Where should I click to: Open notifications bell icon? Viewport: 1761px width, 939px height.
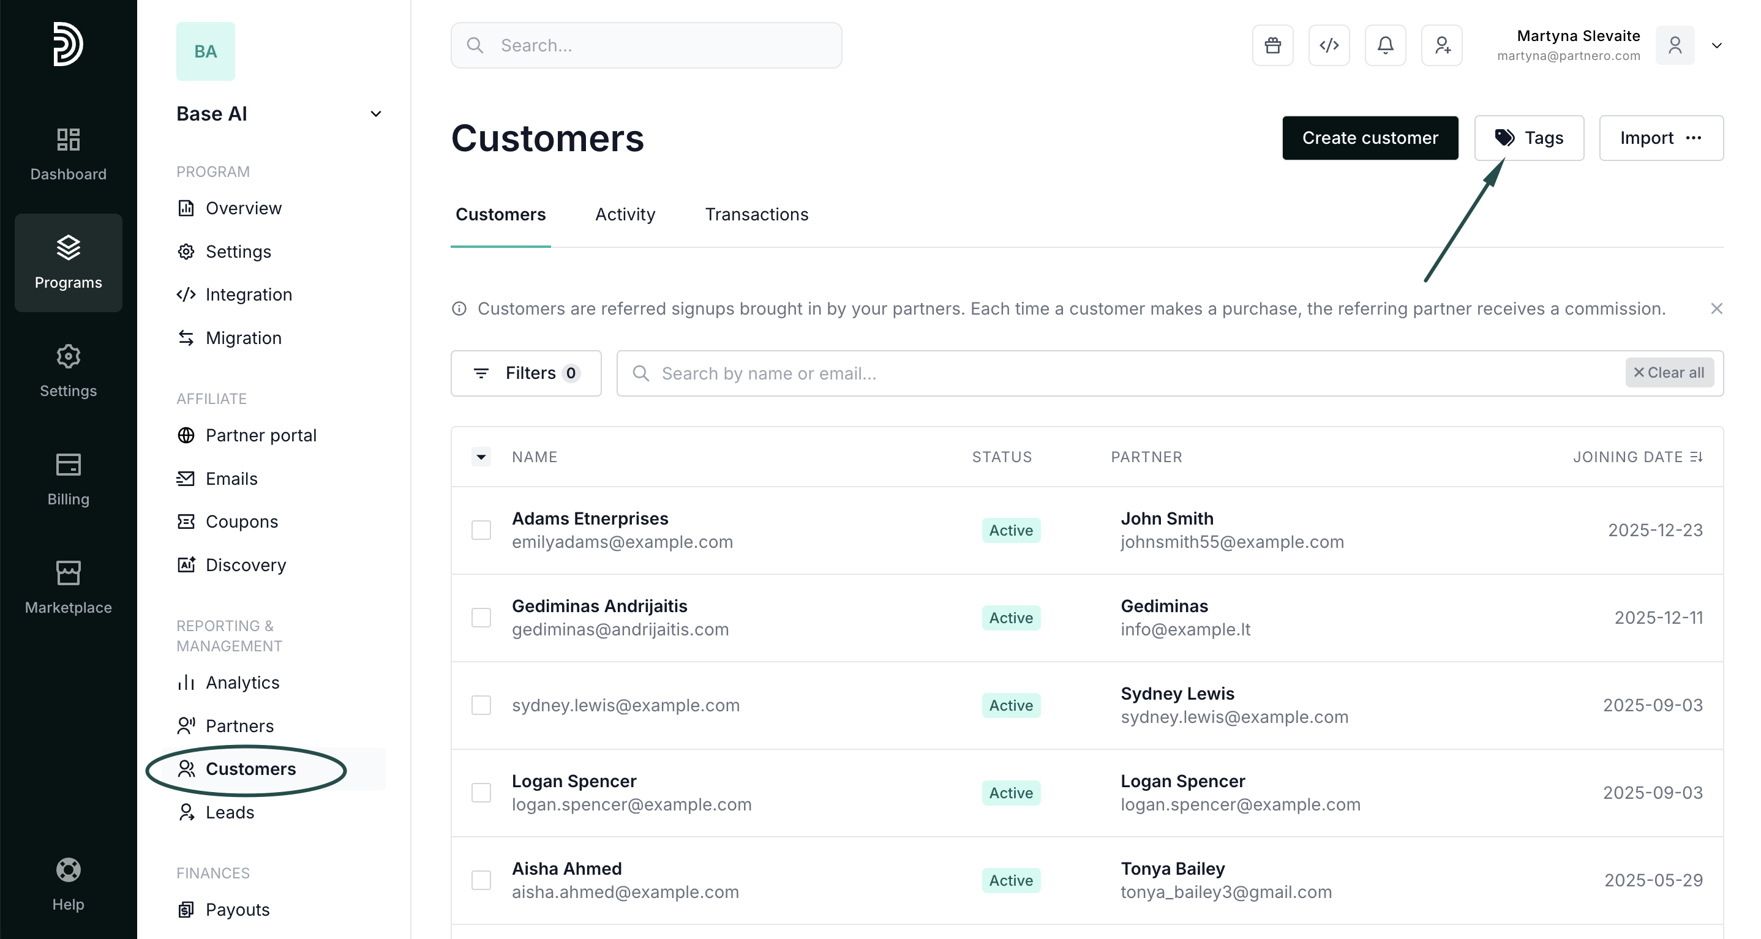pos(1385,45)
